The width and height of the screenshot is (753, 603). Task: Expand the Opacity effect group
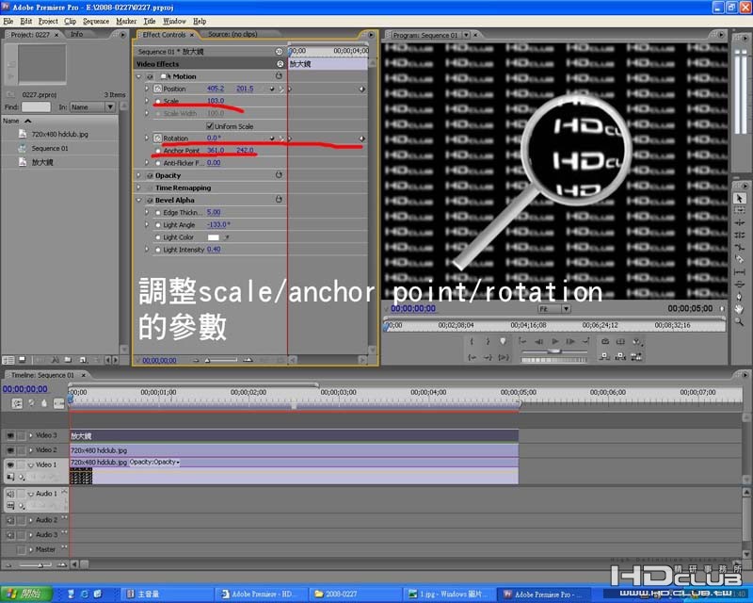[138, 175]
